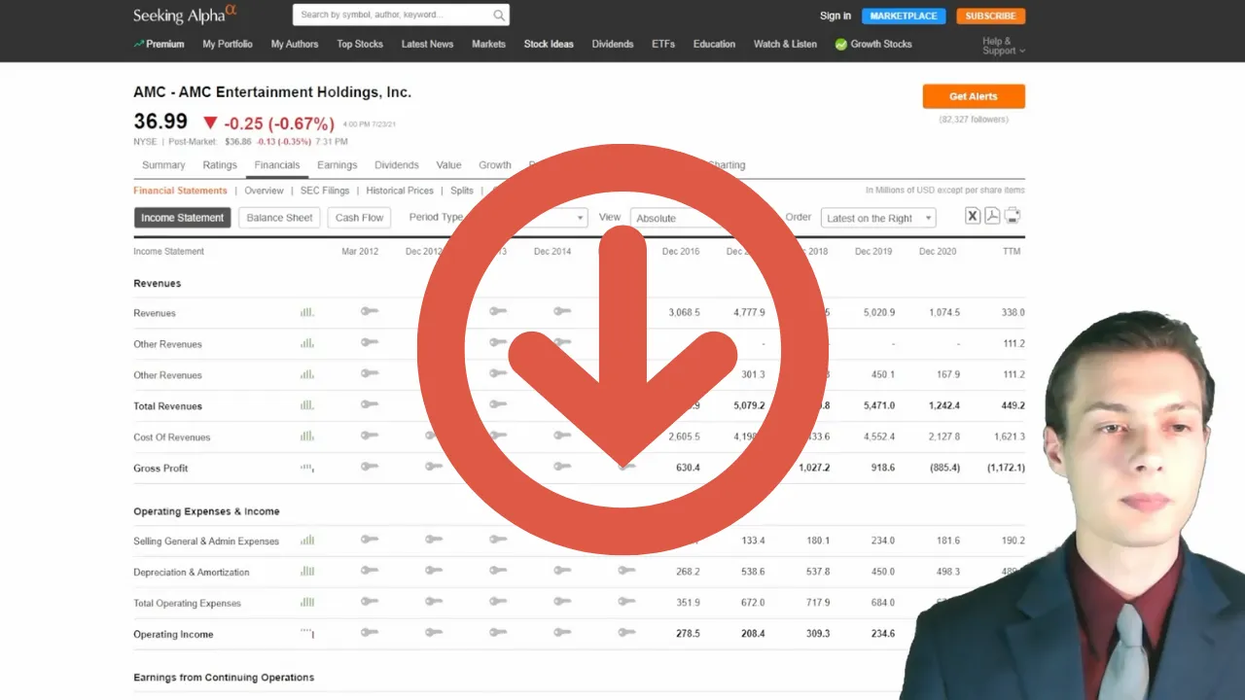Click the Sign in link
The height and width of the screenshot is (700, 1245).
pyautogui.click(x=836, y=16)
